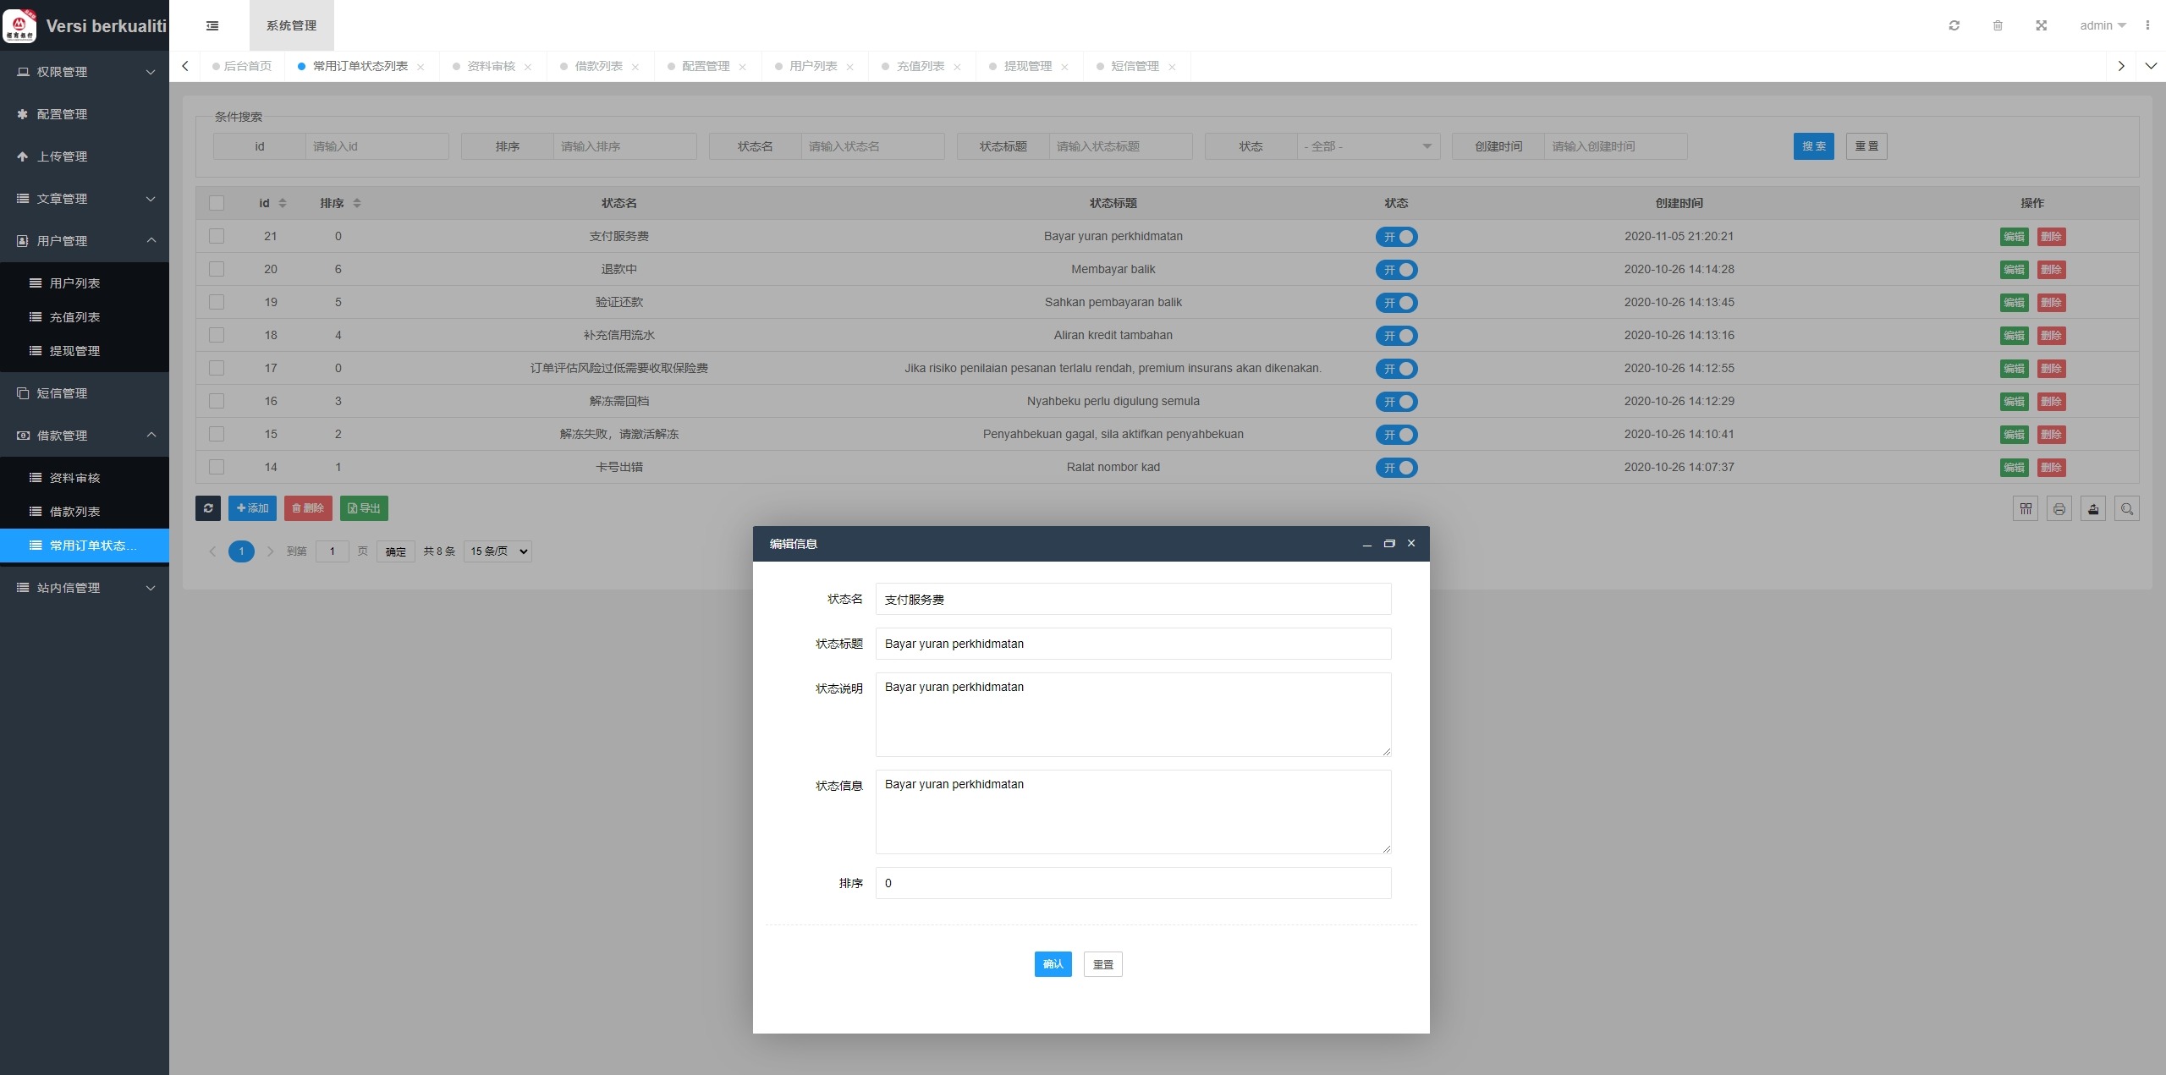Open 充值列表 in the sidebar
This screenshot has height=1075, width=2166.
[x=74, y=317]
